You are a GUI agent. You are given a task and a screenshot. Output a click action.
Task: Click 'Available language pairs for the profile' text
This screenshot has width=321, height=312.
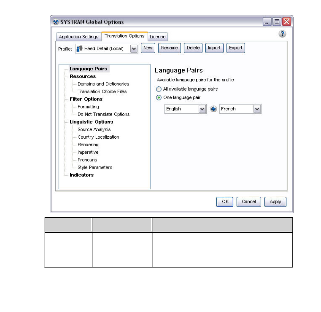click(x=195, y=80)
